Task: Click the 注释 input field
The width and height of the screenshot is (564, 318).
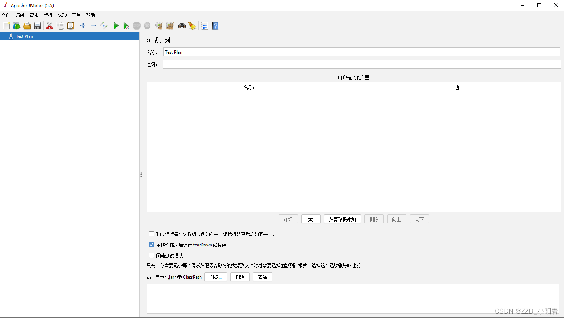Action: click(362, 64)
